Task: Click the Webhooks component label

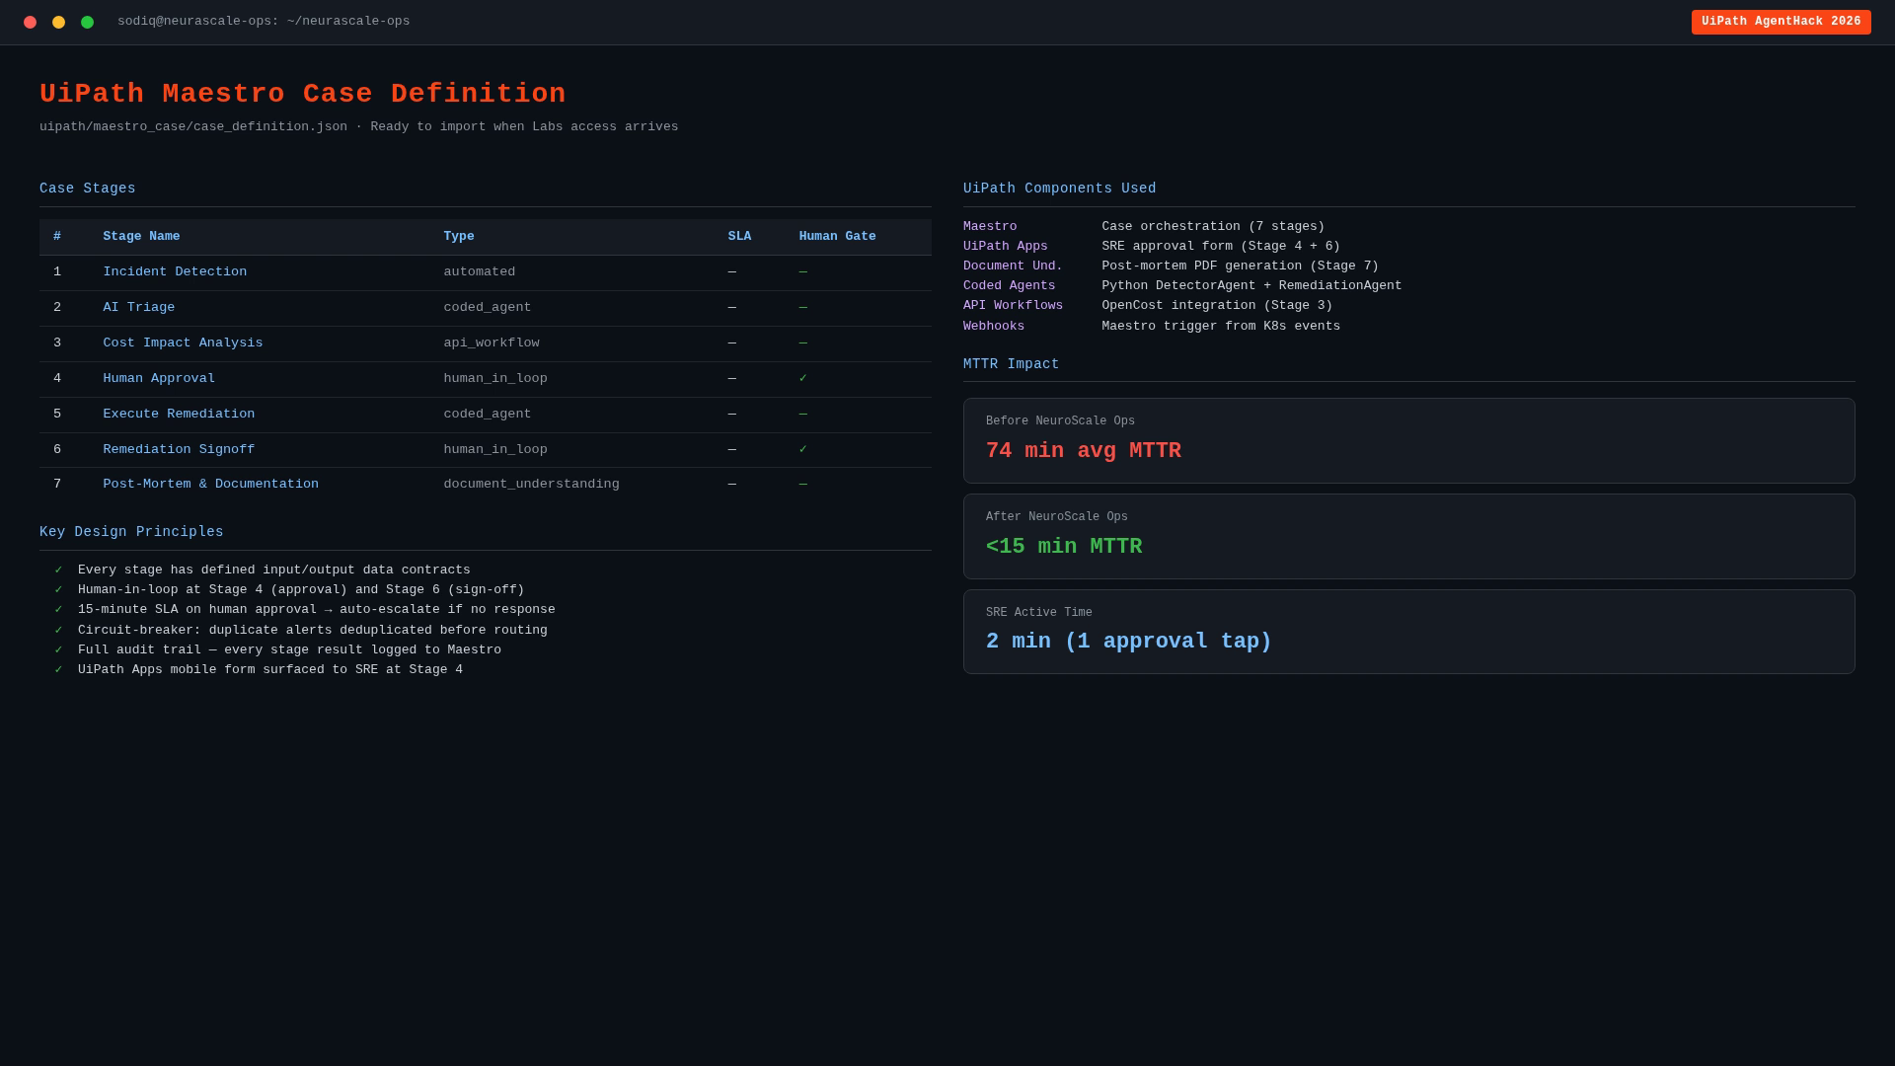Action: point(994,327)
